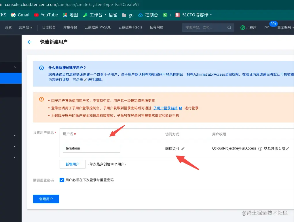The image size is (294, 222).
Task: Click the 以及其他 1 项 text
Action: pyautogui.click(x=274, y=148)
